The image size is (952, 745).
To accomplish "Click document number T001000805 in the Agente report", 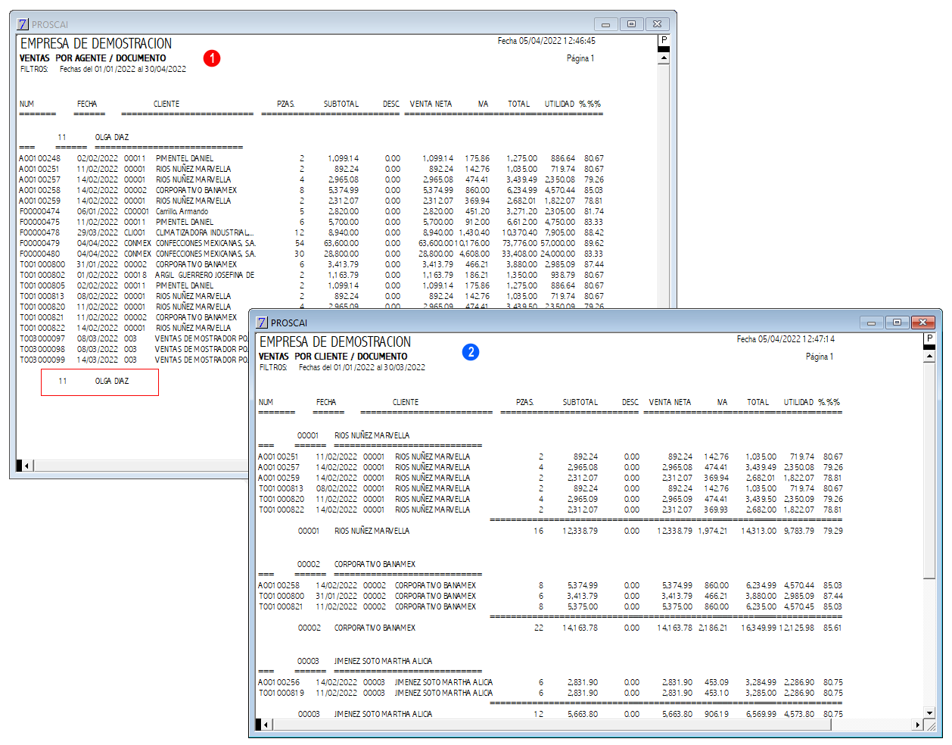I will pyautogui.click(x=42, y=285).
